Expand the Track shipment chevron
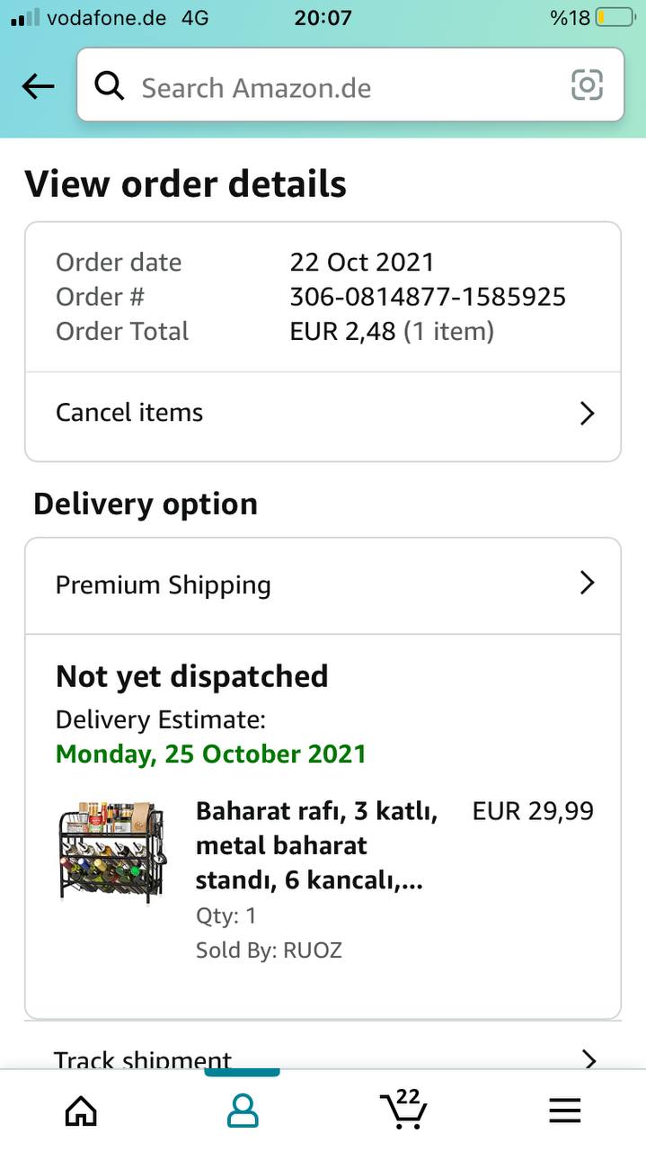Viewport: 646px width, 1151px height. (588, 1058)
